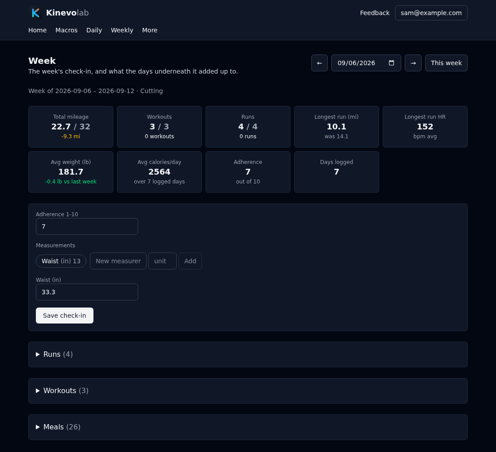
Task: Click the week date field 09/06/2026
Action: pyautogui.click(x=366, y=63)
